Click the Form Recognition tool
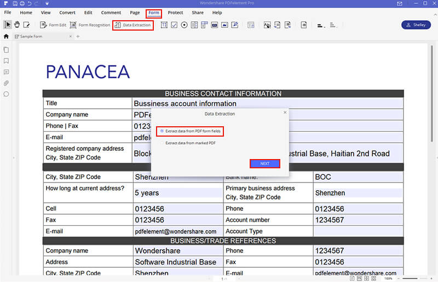438x282 pixels. pos(90,25)
